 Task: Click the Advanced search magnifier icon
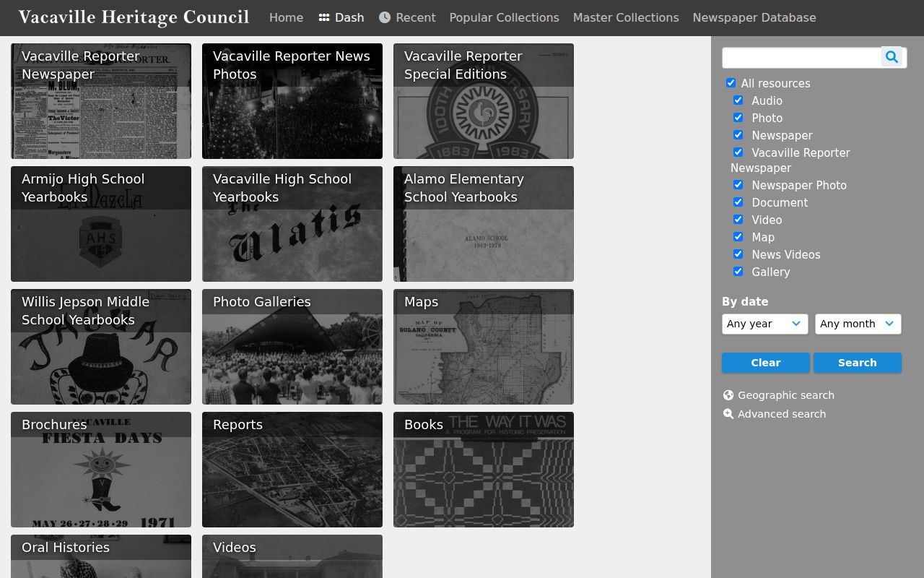pos(728,414)
